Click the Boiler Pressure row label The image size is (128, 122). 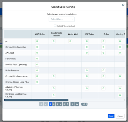click(12, 71)
